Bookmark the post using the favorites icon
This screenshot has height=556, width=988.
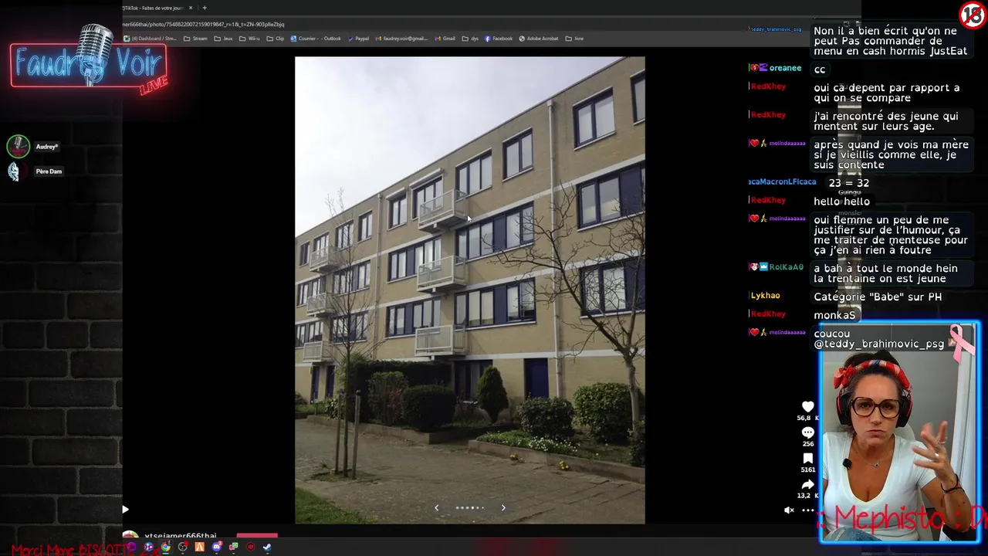[807, 459]
